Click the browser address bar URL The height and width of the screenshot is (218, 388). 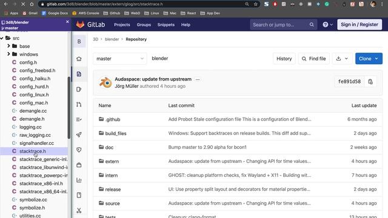tap(105, 4)
